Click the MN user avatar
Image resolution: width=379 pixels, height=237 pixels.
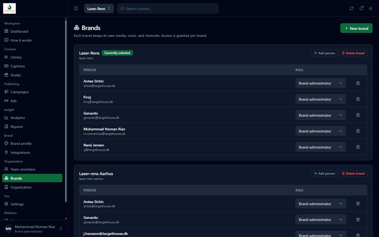coord(8,229)
